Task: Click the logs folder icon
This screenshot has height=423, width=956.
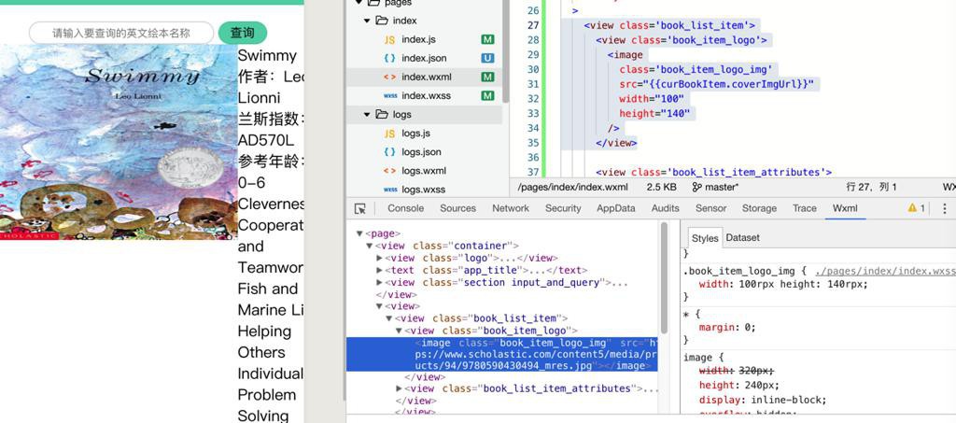Action: (x=382, y=115)
